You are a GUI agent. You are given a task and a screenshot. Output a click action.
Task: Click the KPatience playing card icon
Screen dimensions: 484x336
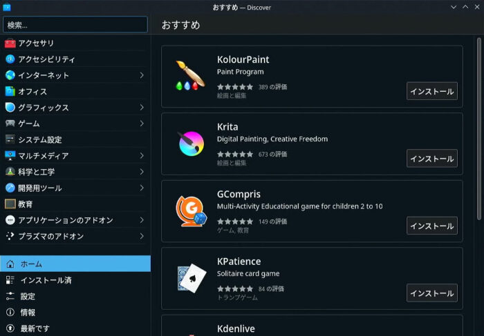(x=192, y=278)
